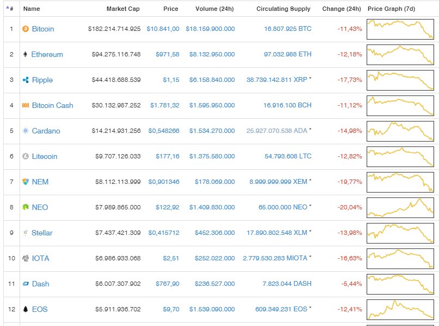Viewport: 439px width, 326px height.
Task: Click NEO volume $1.409.830.000
Action: pos(212,207)
